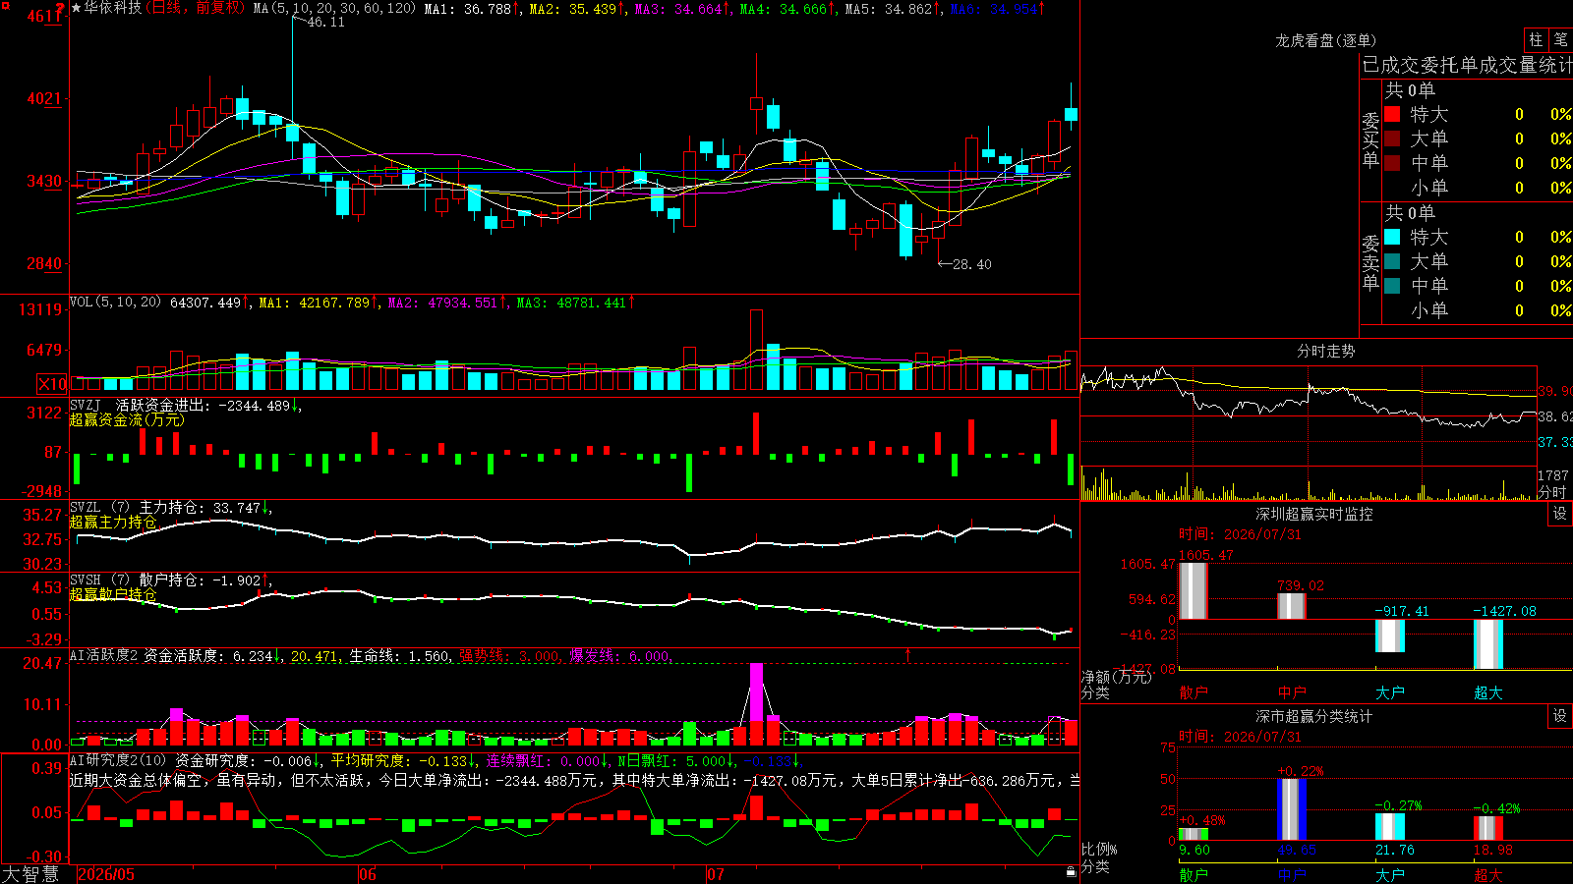This screenshot has height=884, width=1573.
Task: Click the 大智慧 logo in the bottom-left
Action: pyautogui.click(x=30, y=874)
